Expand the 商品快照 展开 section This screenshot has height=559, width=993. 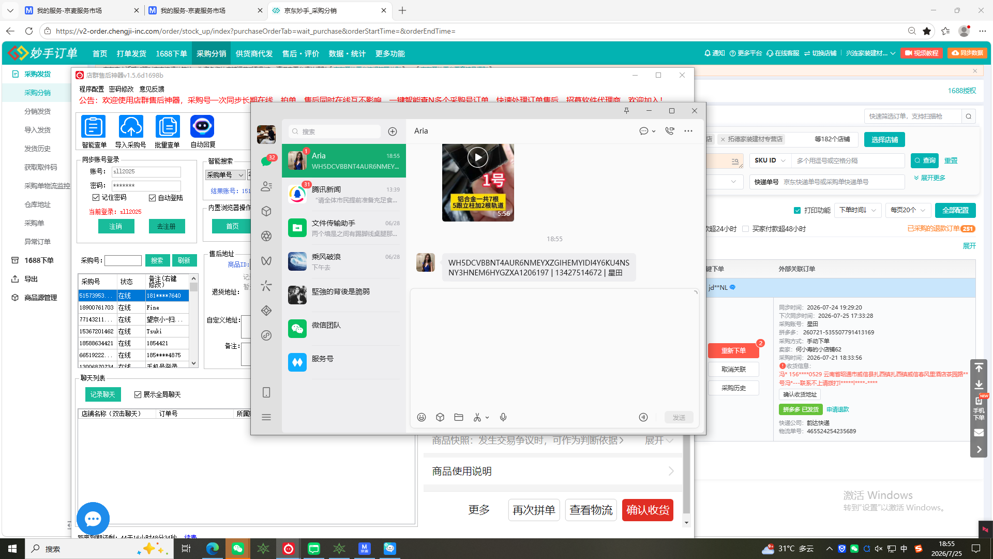[x=659, y=440]
